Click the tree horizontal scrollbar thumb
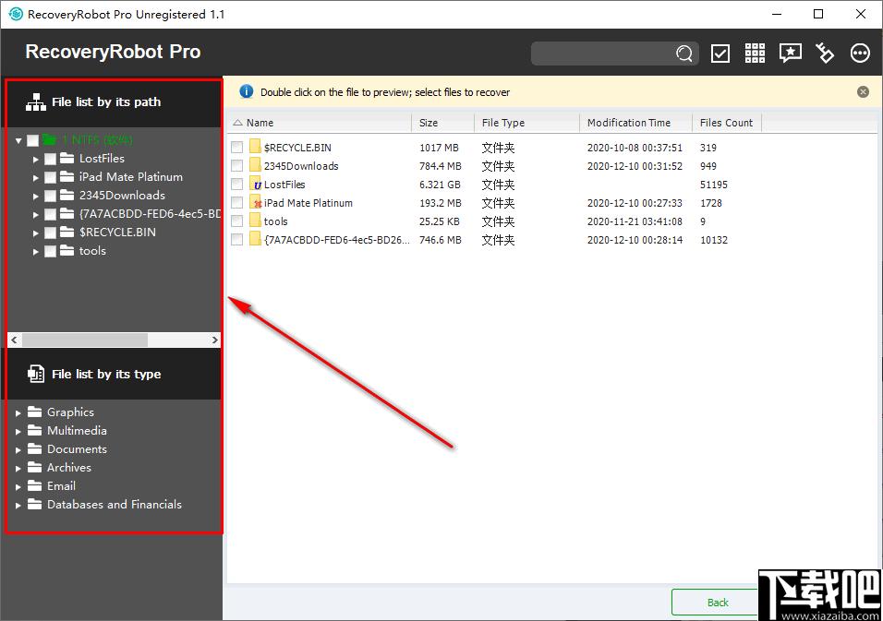The height and width of the screenshot is (621, 883). pyautogui.click(x=84, y=340)
